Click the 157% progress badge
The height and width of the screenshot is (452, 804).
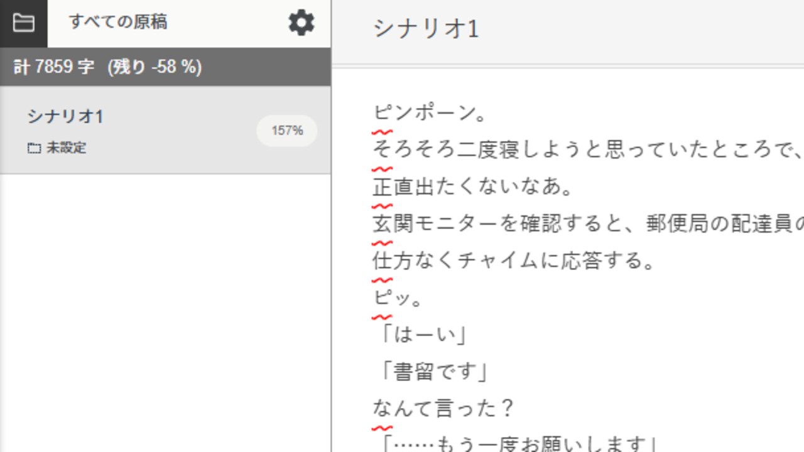287,131
